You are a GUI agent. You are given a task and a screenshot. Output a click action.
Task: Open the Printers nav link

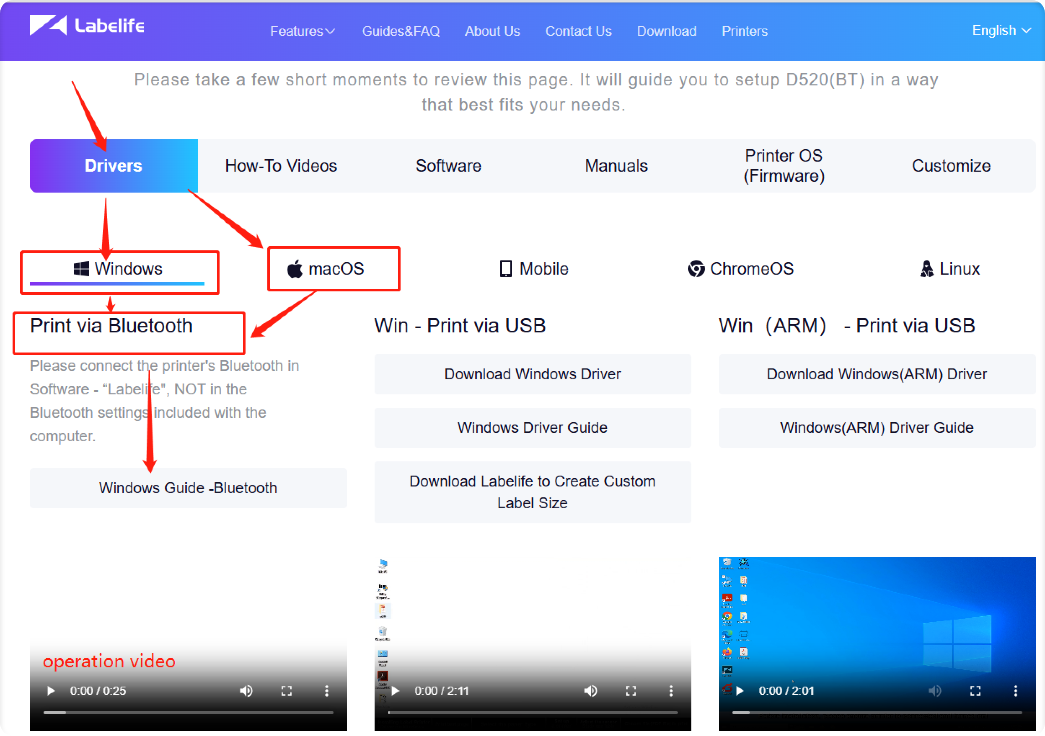[745, 31]
